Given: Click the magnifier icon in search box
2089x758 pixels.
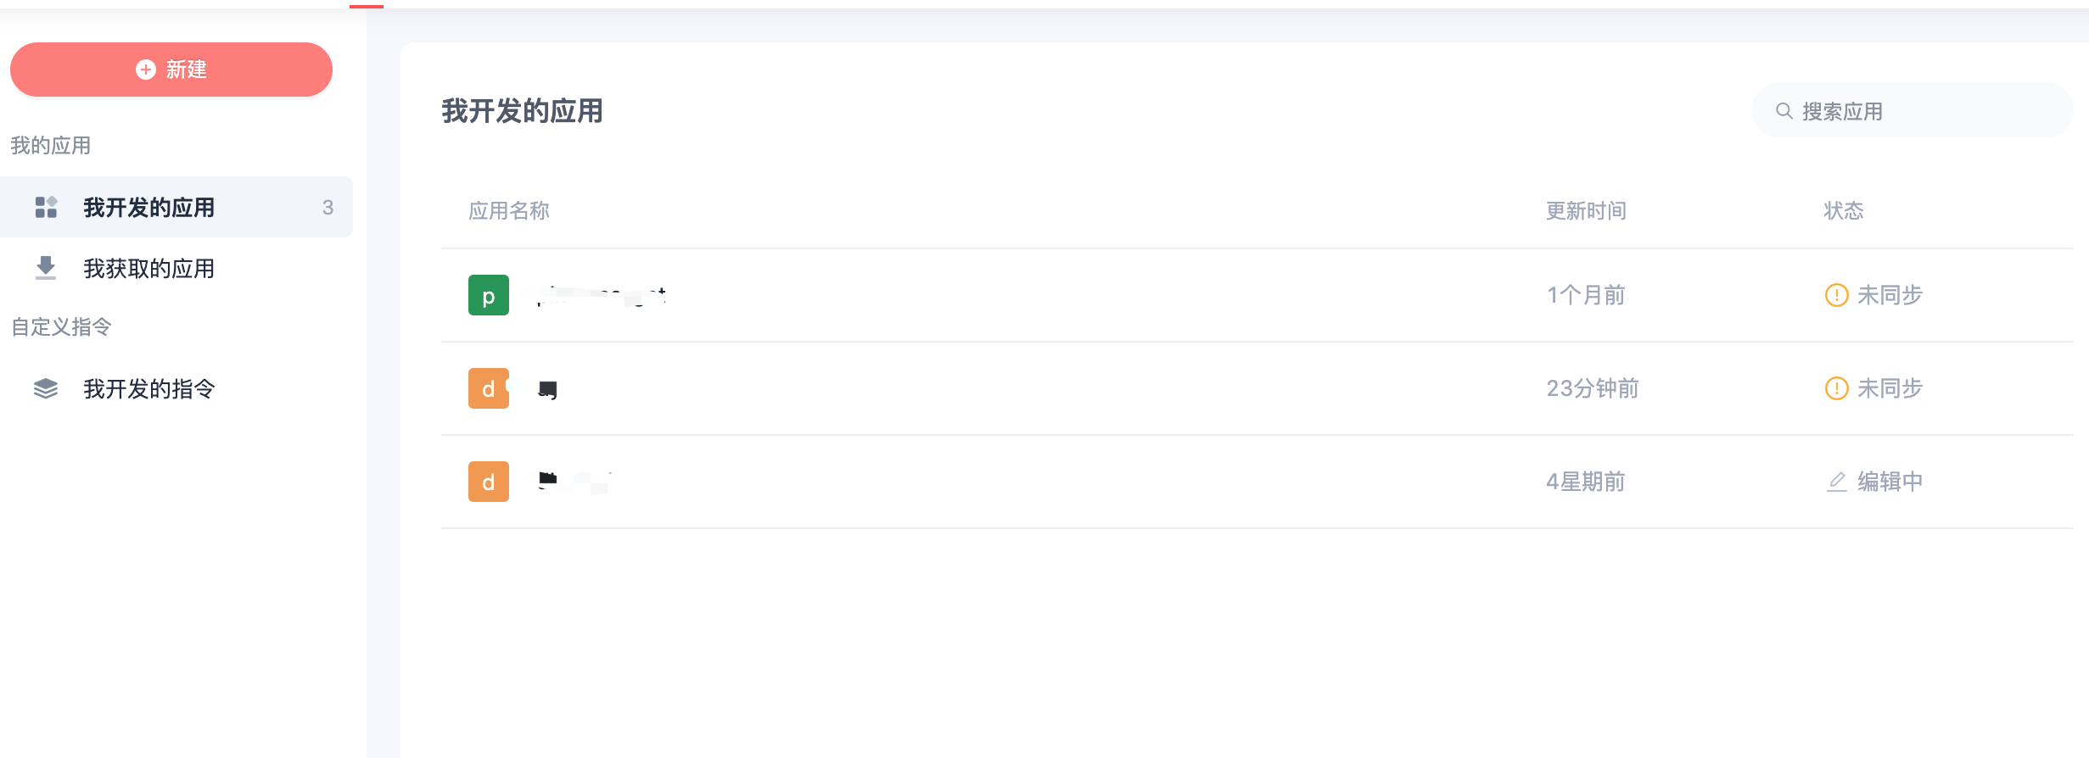Looking at the screenshot, I should (1784, 111).
